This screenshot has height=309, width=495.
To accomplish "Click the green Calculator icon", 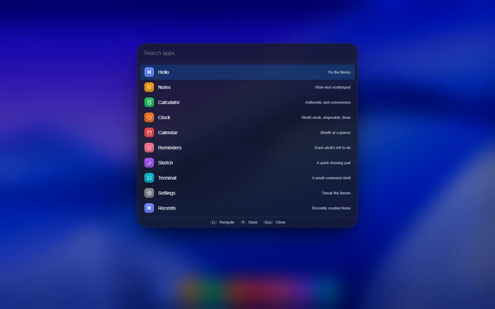I will (x=149, y=102).
